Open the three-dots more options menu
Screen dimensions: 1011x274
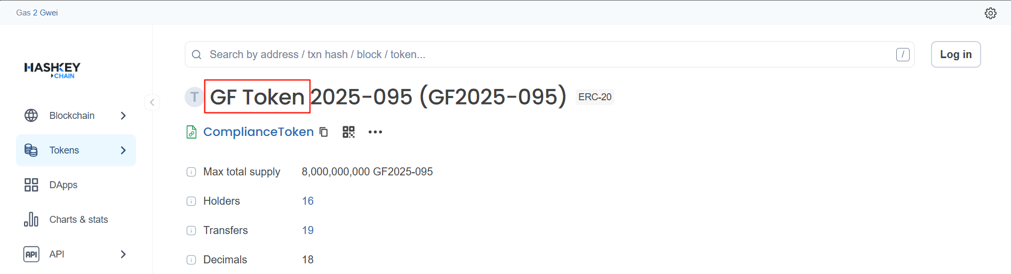point(375,132)
